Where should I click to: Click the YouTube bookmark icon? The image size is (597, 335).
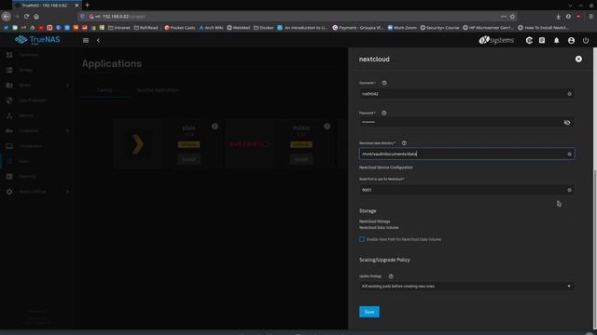pos(41,27)
